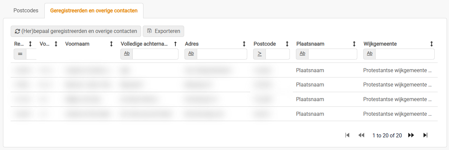449x150 pixels.
Task: Open the Wijkgemeente filter operator menu
Action: (x=370, y=54)
